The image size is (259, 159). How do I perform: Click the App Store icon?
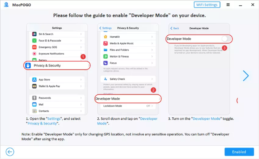pyautogui.click(x=34, y=79)
